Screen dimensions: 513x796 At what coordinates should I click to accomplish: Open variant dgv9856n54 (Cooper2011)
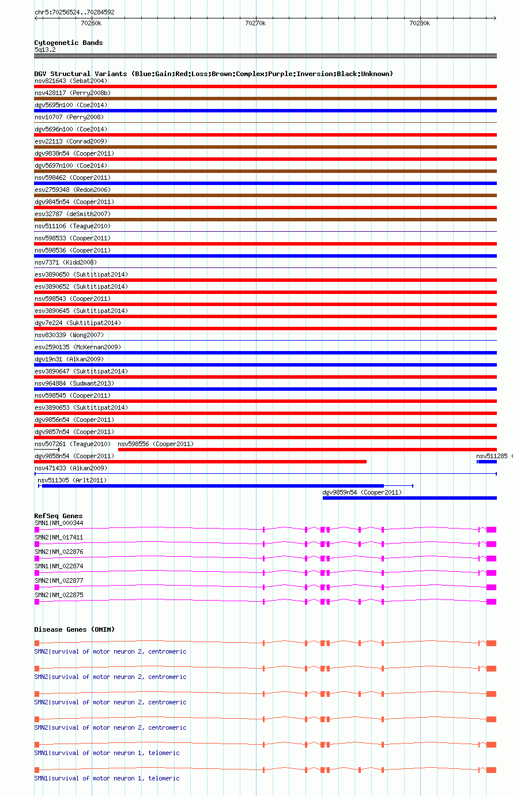pyautogui.click(x=74, y=420)
